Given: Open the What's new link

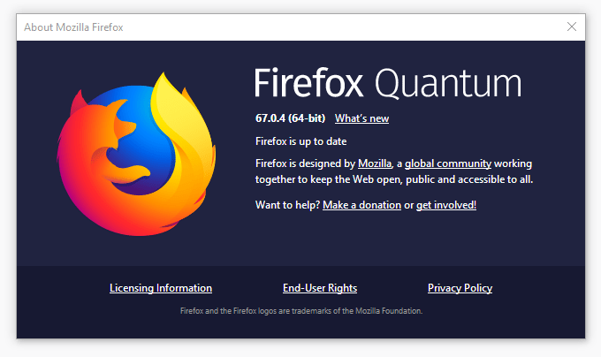Looking at the screenshot, I should [361, 118].
